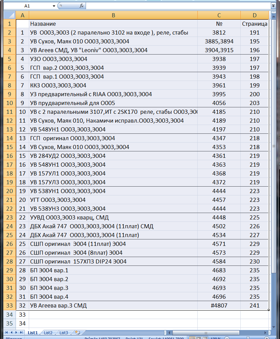The image size is (280, 339).
Task: Go to the first sheet tab arrow
Action: (6, 333)
